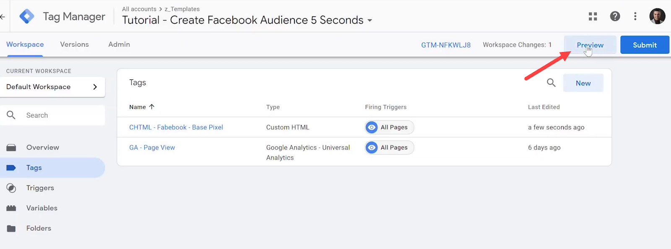
Task: Click the sidebar Search field
Action: pyautogui.click(x=52, y=115)
